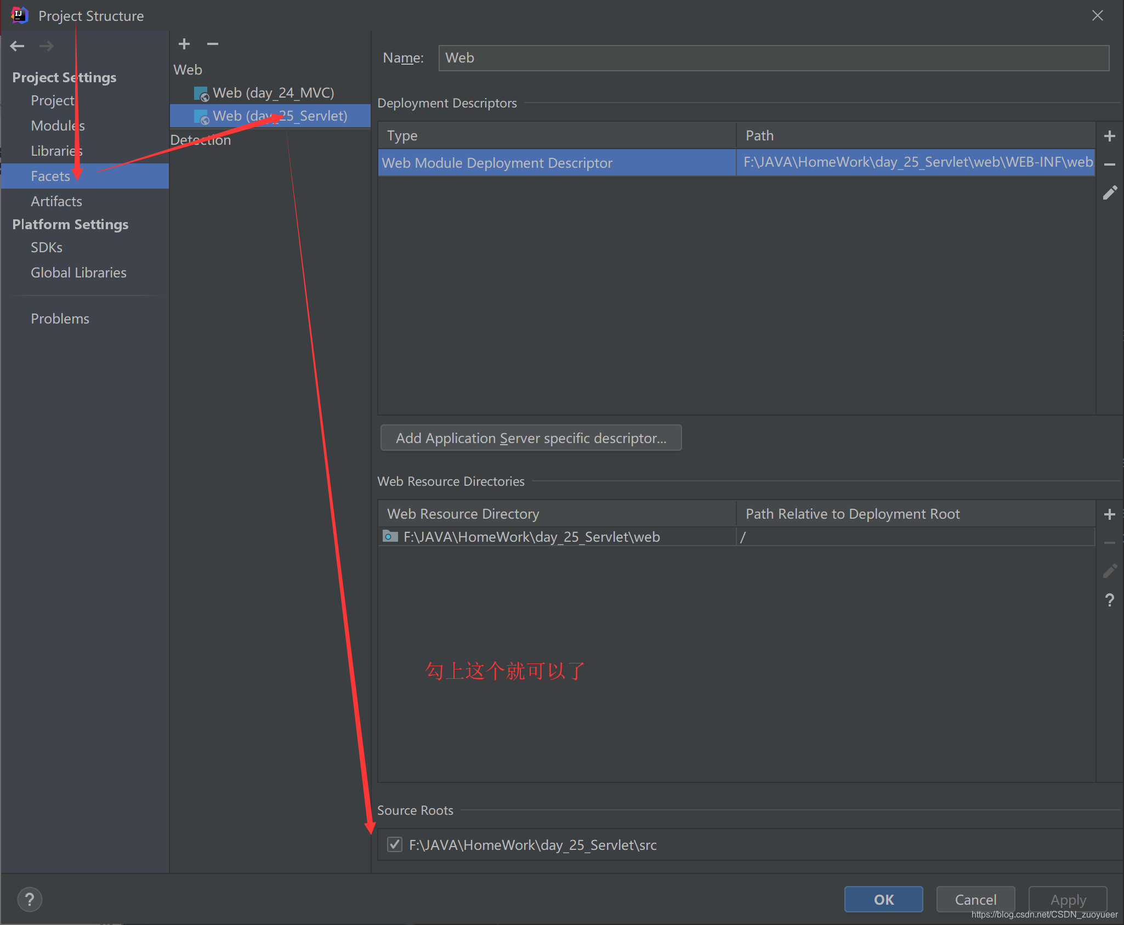The height and width of the screenshot is (925, 1124).
Task: Open the Modules settings section
Action: tap(58, 126)
